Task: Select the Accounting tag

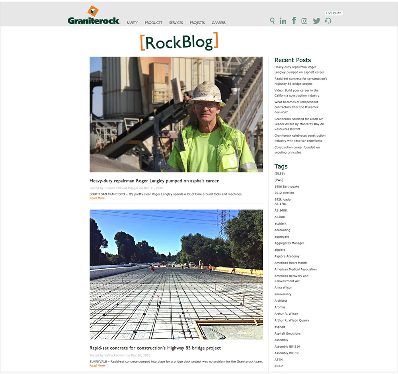Action: tap(282, 230)
